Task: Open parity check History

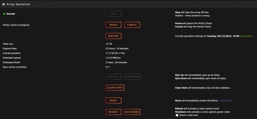Action: (113, 36)
